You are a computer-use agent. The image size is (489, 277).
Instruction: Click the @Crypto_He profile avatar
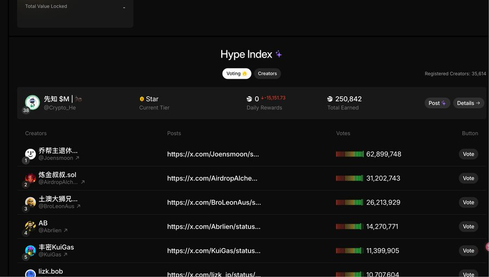point(33,103)
